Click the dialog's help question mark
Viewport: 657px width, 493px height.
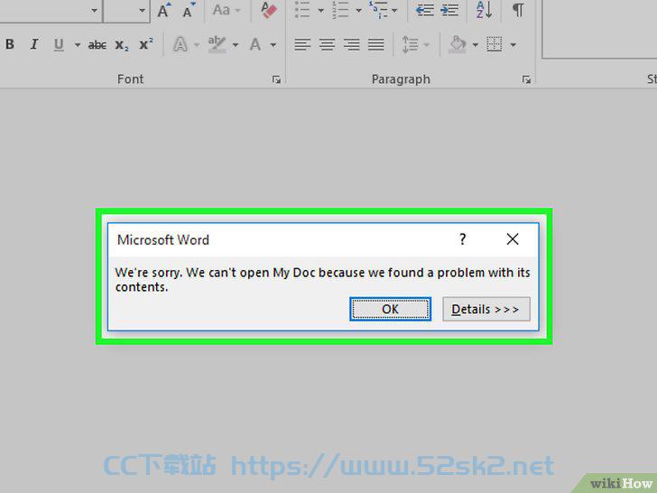[463, 239]
